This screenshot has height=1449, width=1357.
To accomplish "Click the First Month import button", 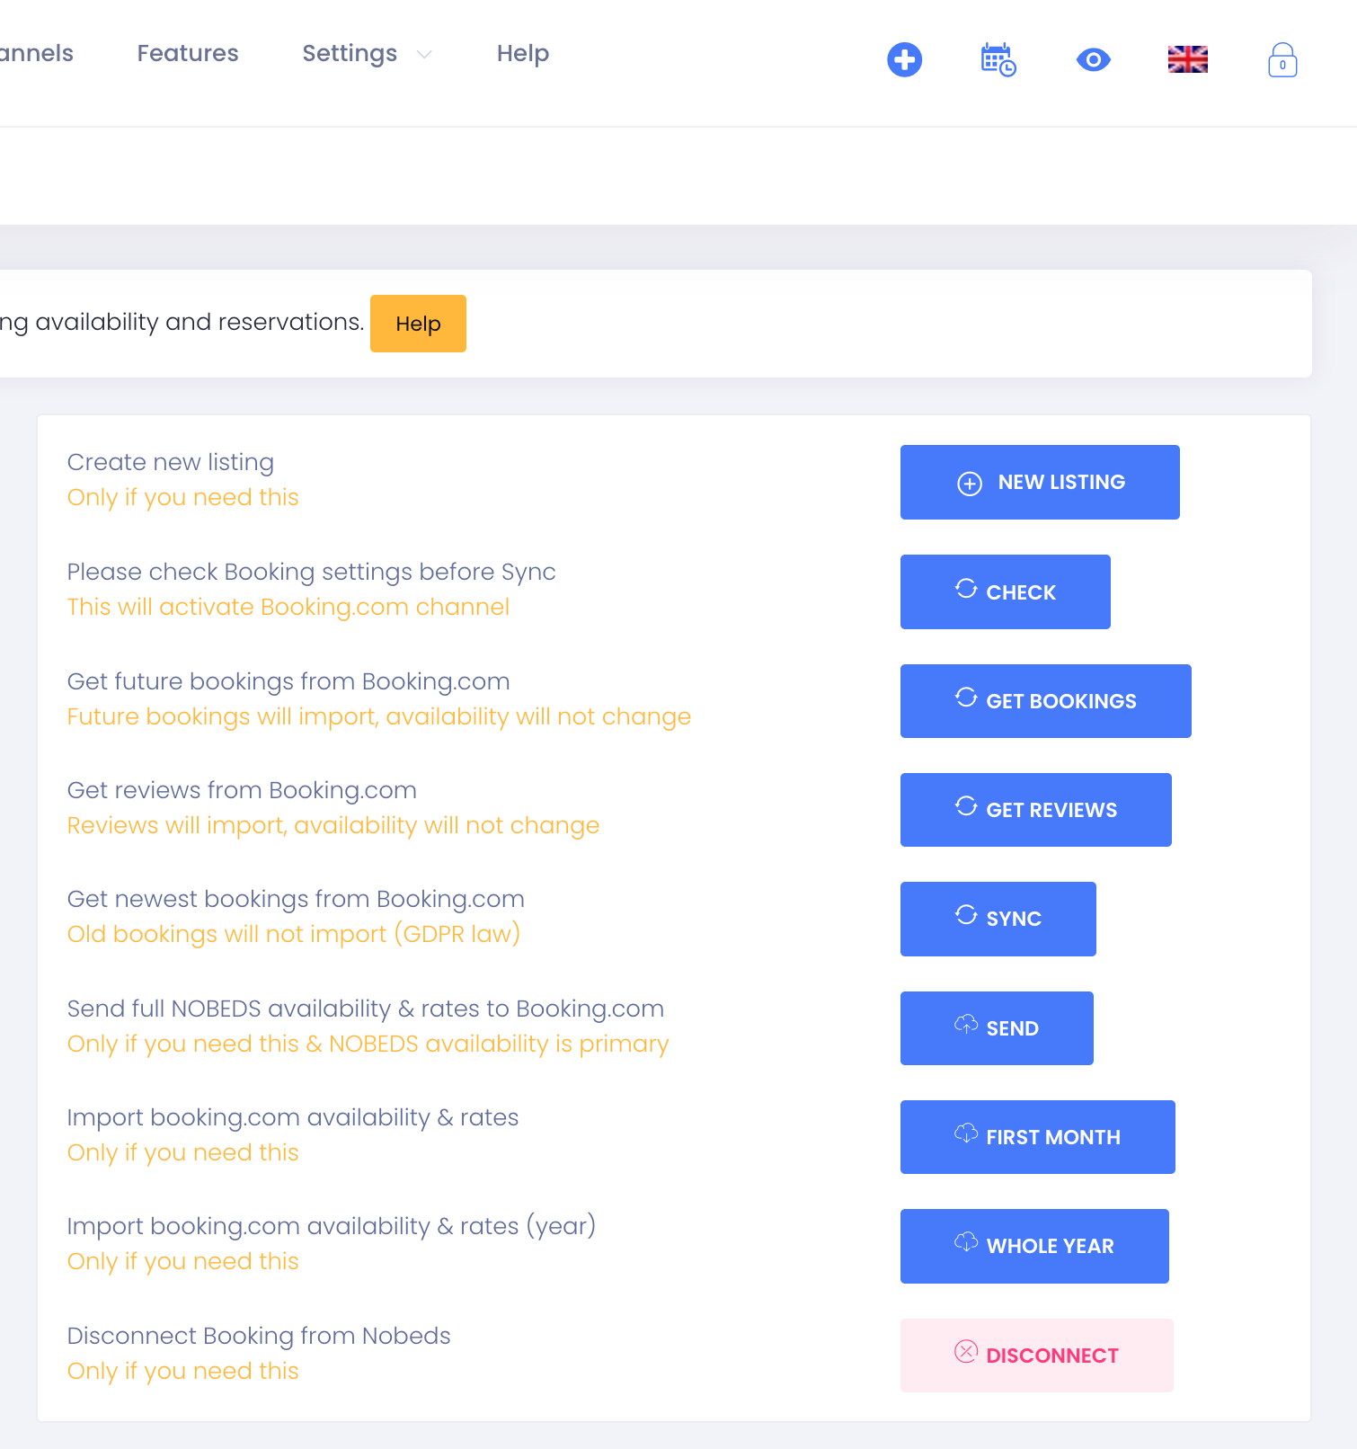I will point(1037,1137).
